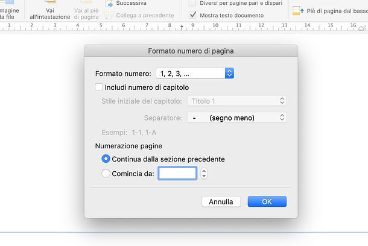Toggle Diversi per pagine pari e dispari
Image resolution: width=368 pixels, height=246 pixels.
coord(192,3)
